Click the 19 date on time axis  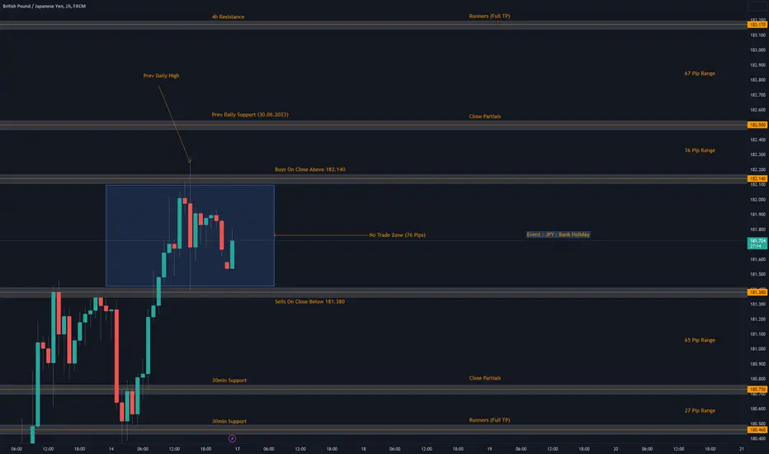[x=489, y=448]
